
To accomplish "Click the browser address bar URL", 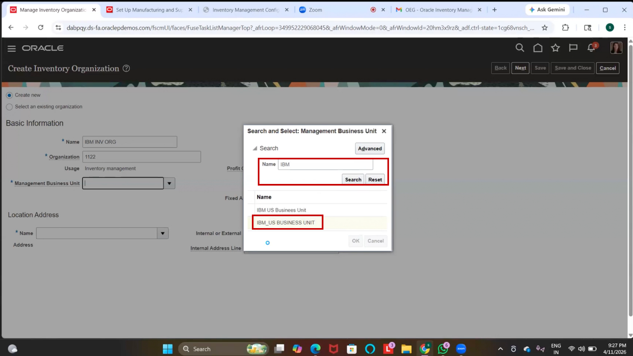I will pyautogui.click(x=300, y=28).
